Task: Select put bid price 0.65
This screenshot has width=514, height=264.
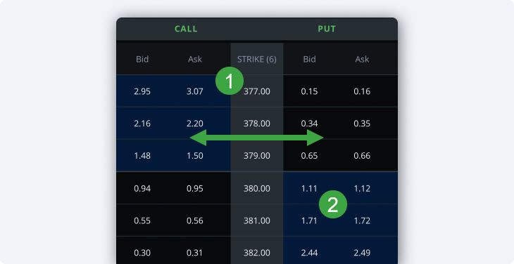Action: 309,156
